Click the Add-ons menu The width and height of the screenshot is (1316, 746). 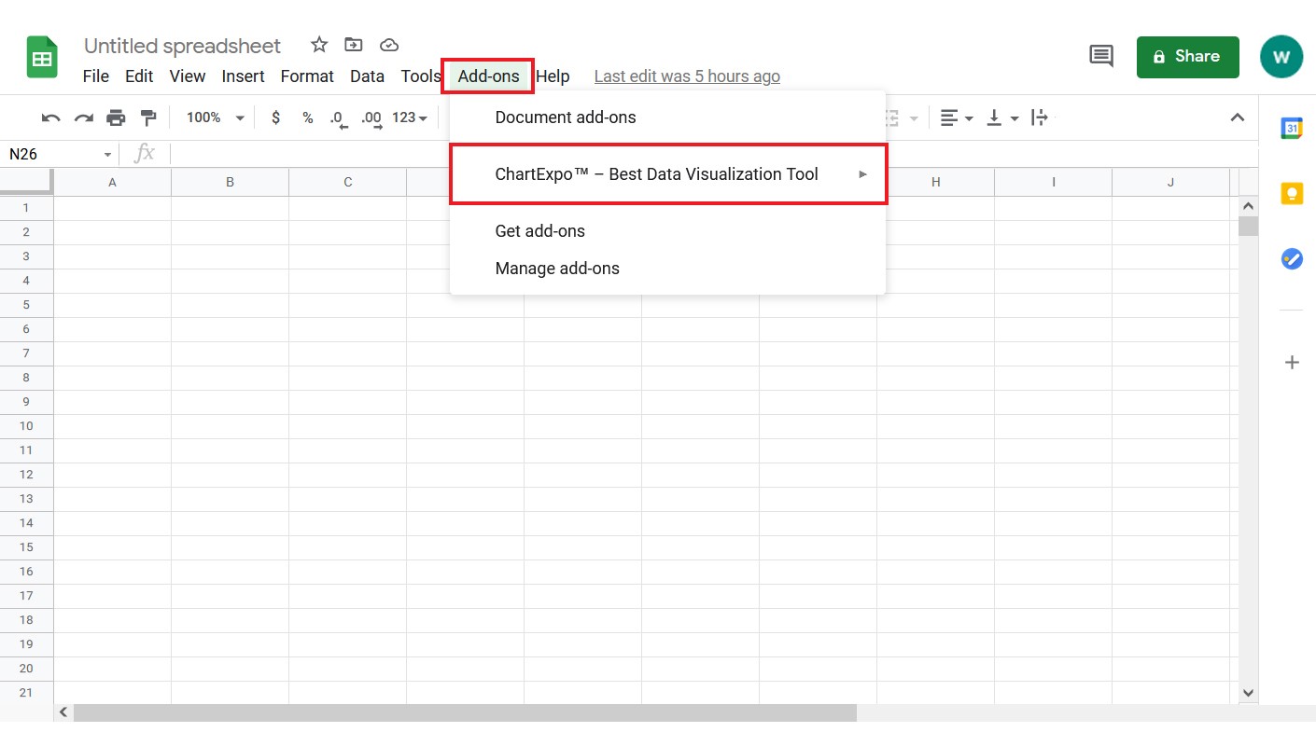(x=488, y=76)
